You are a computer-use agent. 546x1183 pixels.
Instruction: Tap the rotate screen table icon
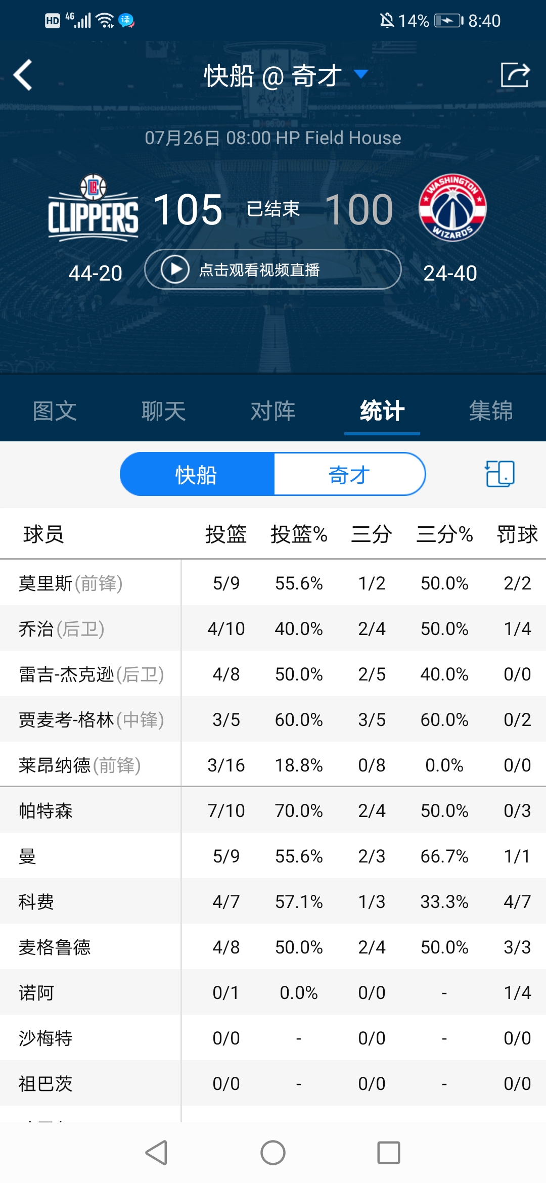click(x=499, y=474)
